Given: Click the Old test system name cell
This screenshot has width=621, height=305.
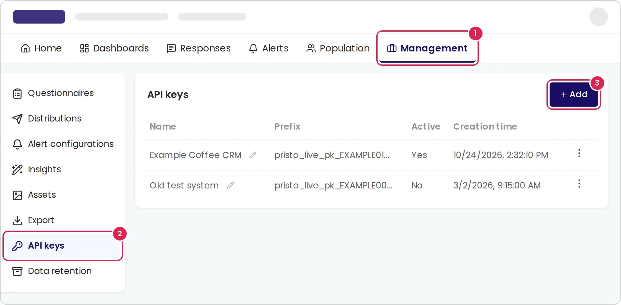Looking at the screenshot, I should click(x=184, y=185).
